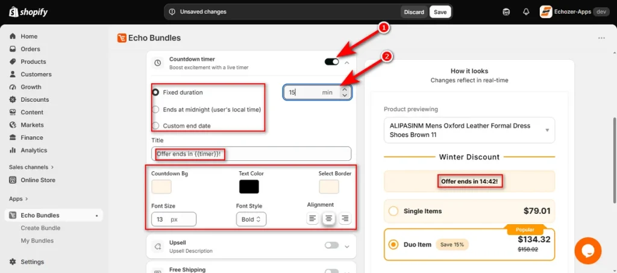Pick the Select Border color swatch
Image resolution: width=617 pixels, height=273 pixels.
coord(329,186)
